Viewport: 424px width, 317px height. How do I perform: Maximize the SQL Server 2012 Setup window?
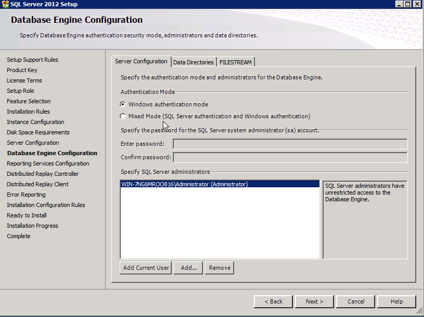coord(408,4)
